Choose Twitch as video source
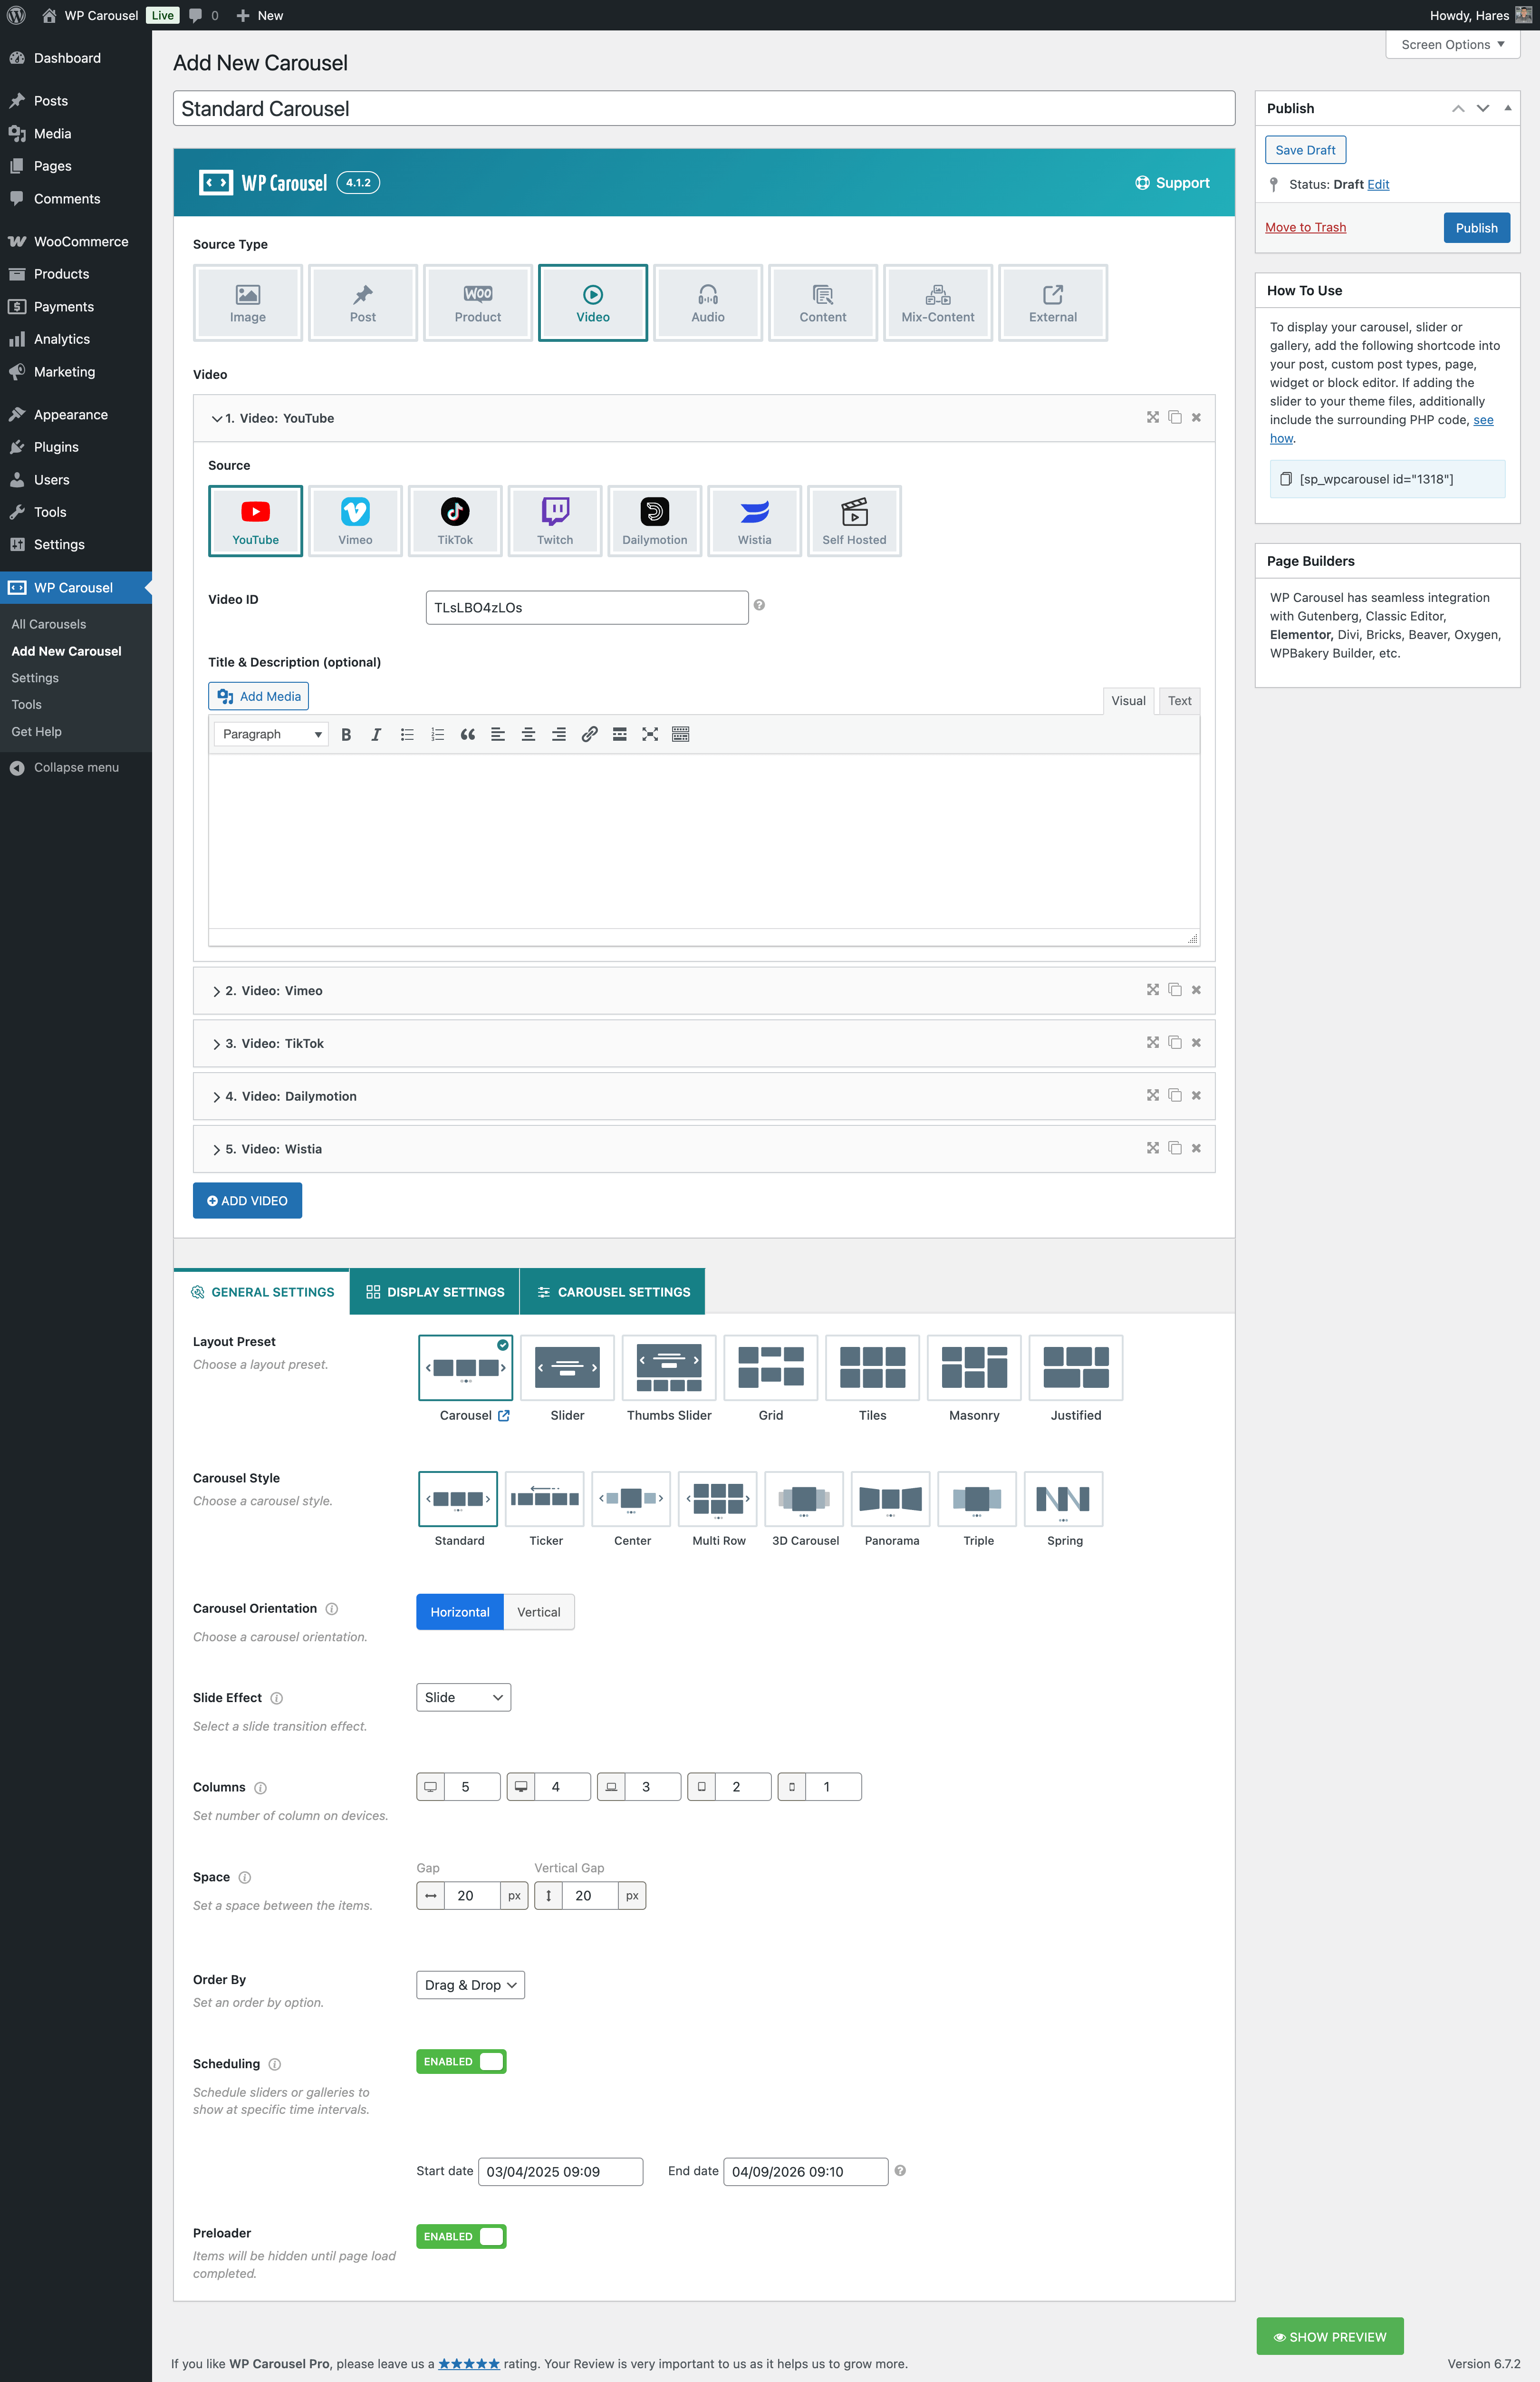 click(x=555, y=521)
